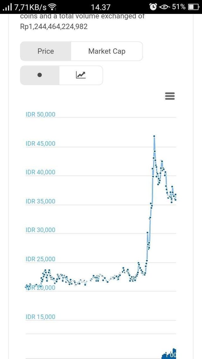The width and height of the screenshot is (202, 359).
Task: Click the last data point on right edge
Action: click(175, 200)
